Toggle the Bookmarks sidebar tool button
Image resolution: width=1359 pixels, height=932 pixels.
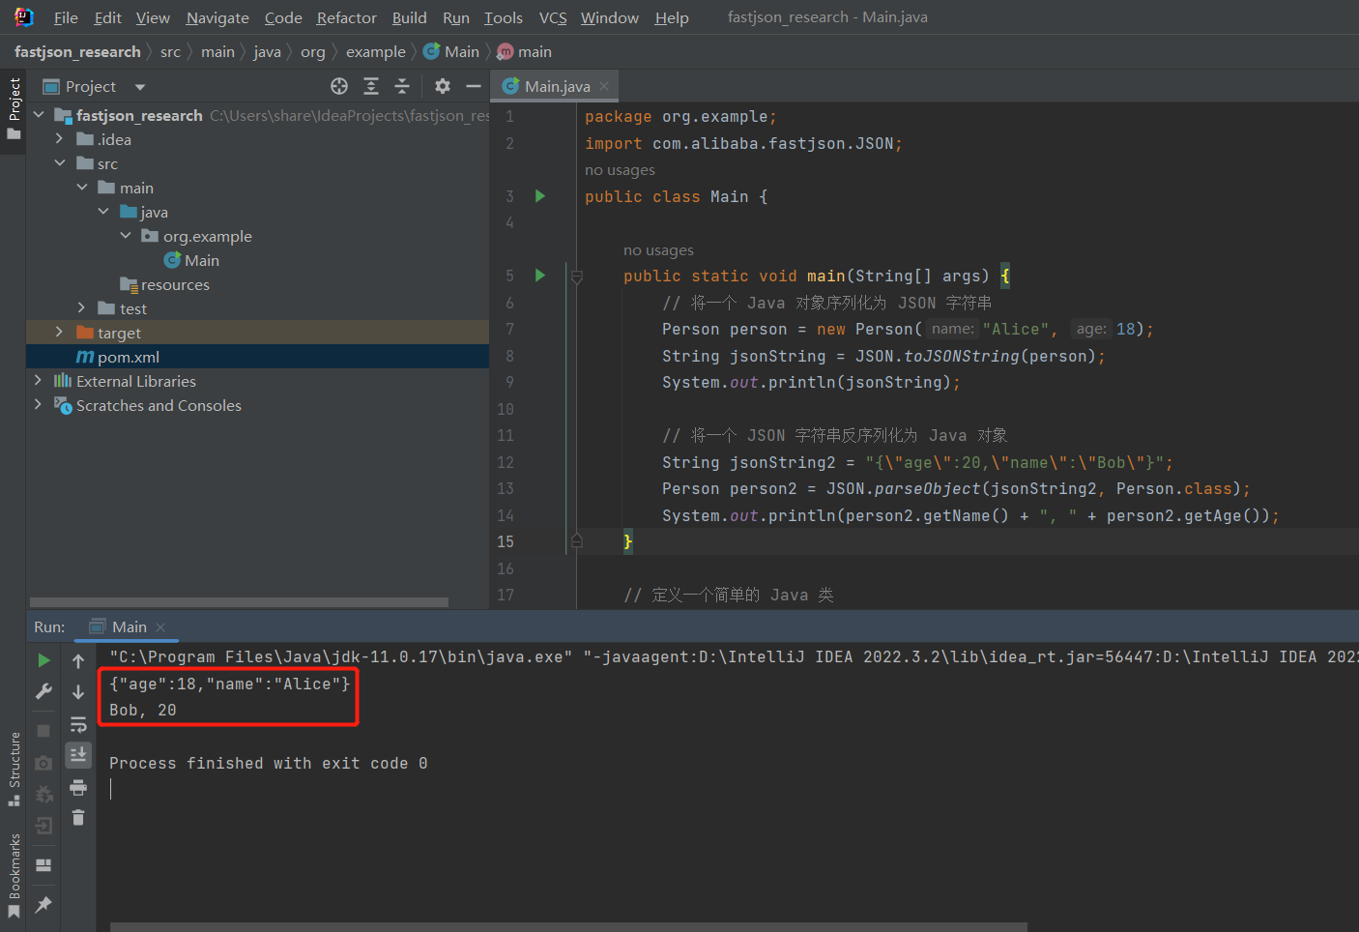click(14, 876)
